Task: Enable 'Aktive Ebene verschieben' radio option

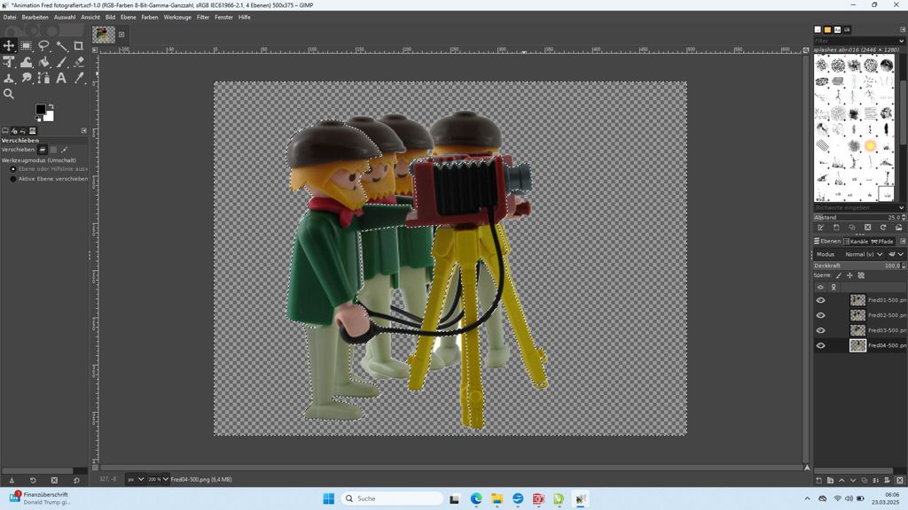Action: tap(13, 178)
